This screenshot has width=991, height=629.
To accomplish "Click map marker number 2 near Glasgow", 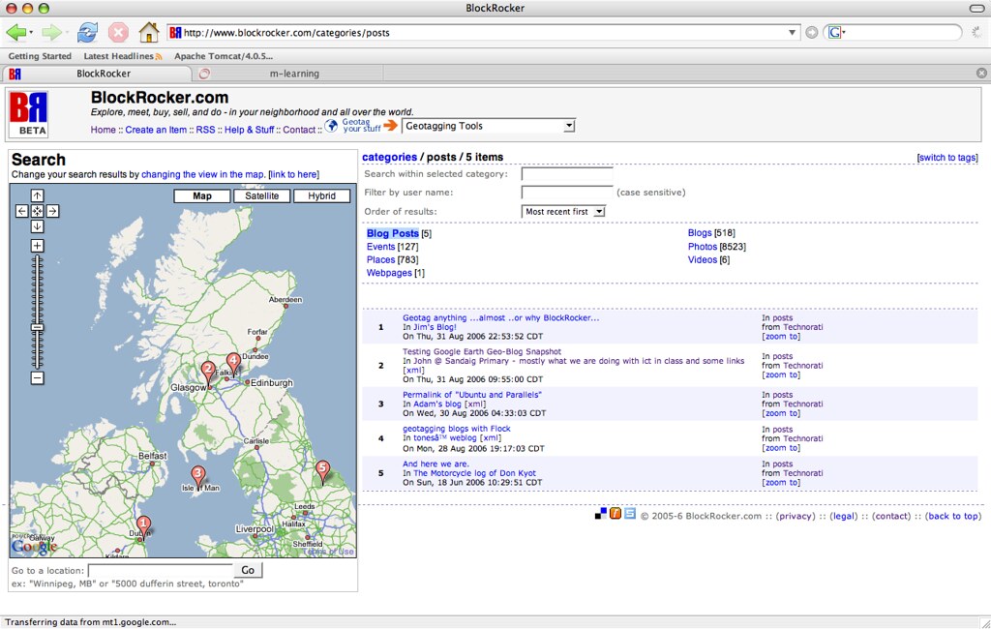I will (x=208, y=373).
